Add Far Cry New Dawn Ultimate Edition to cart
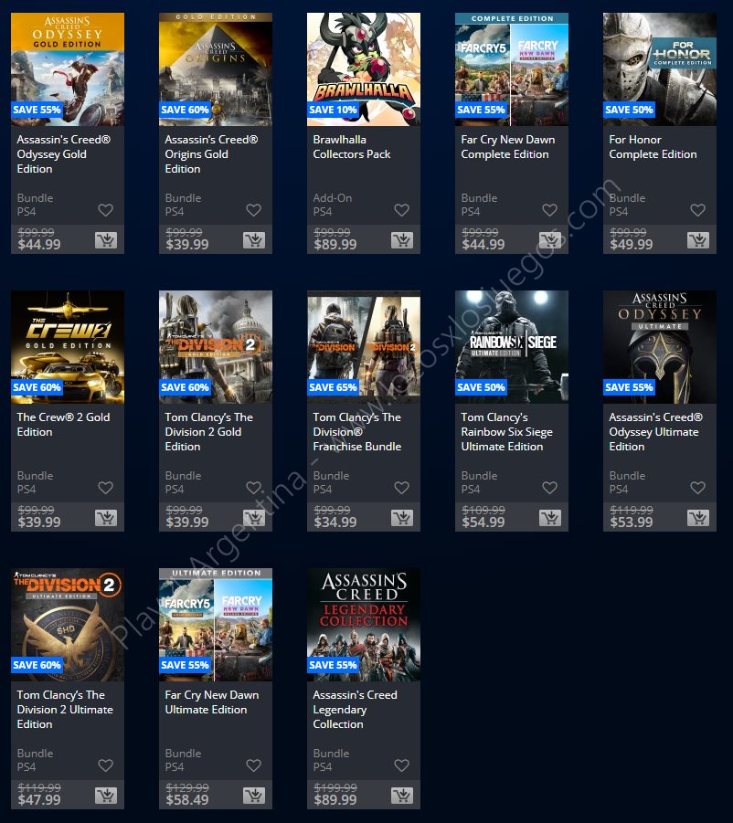Viewport: 733px width, 823px height. 254,796
